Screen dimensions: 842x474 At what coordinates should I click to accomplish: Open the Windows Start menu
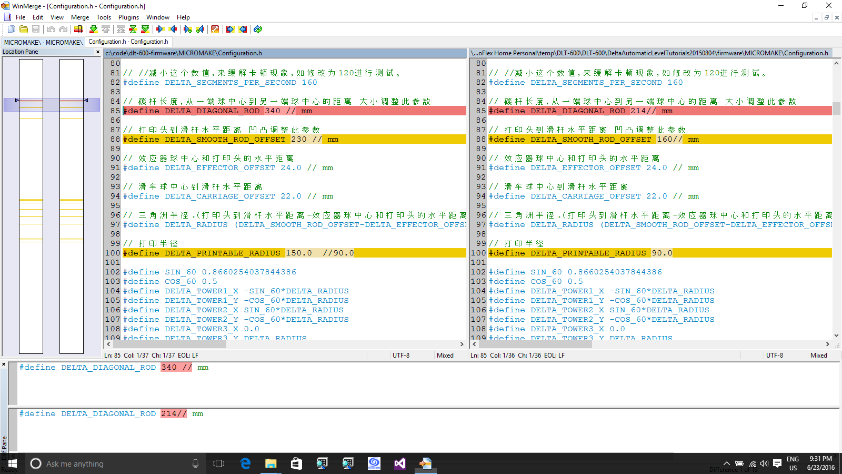(x=13, y=463)
